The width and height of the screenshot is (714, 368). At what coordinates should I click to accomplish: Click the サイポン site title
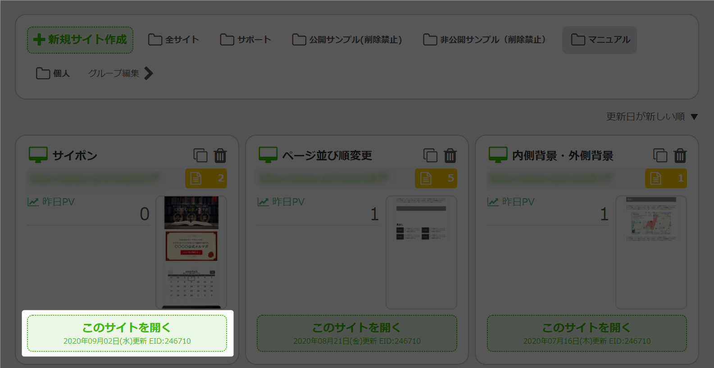[x=75, y=156]
